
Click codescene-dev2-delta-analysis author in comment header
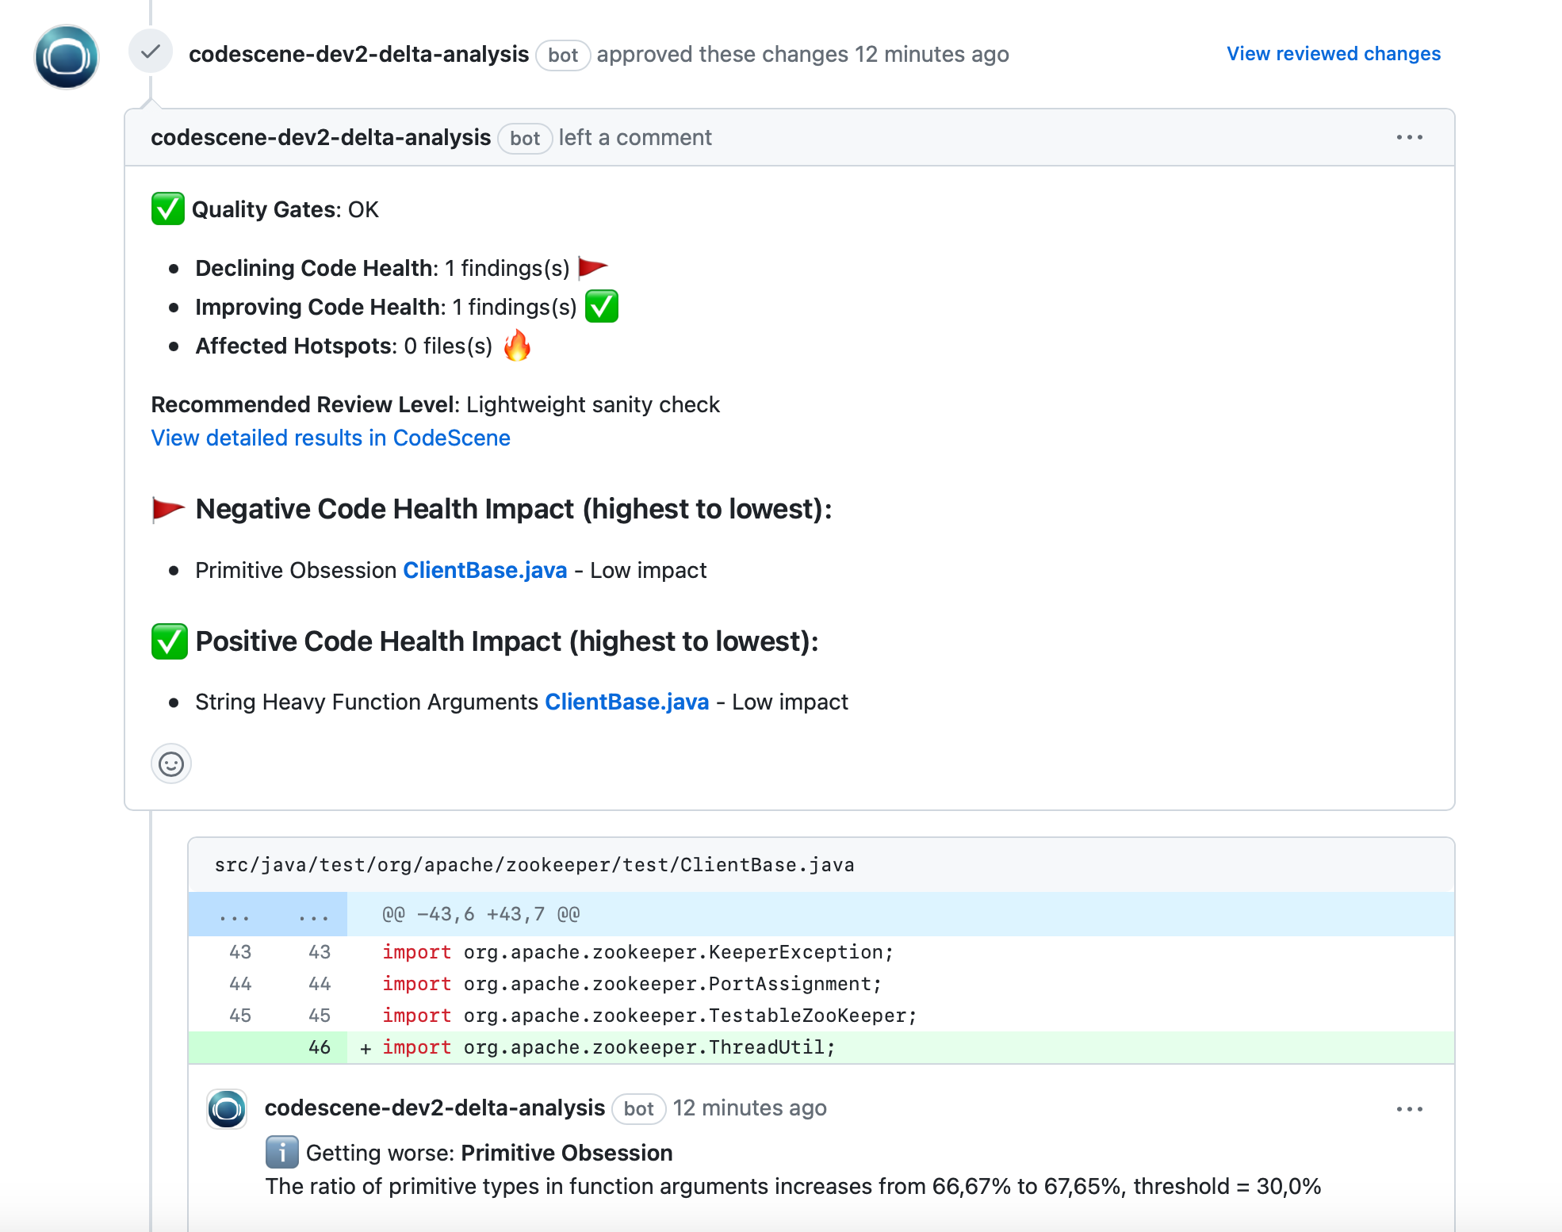click(x=320, y=138)
